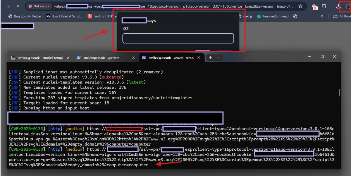Open the browser profile avatar

[x=347, y=6]
